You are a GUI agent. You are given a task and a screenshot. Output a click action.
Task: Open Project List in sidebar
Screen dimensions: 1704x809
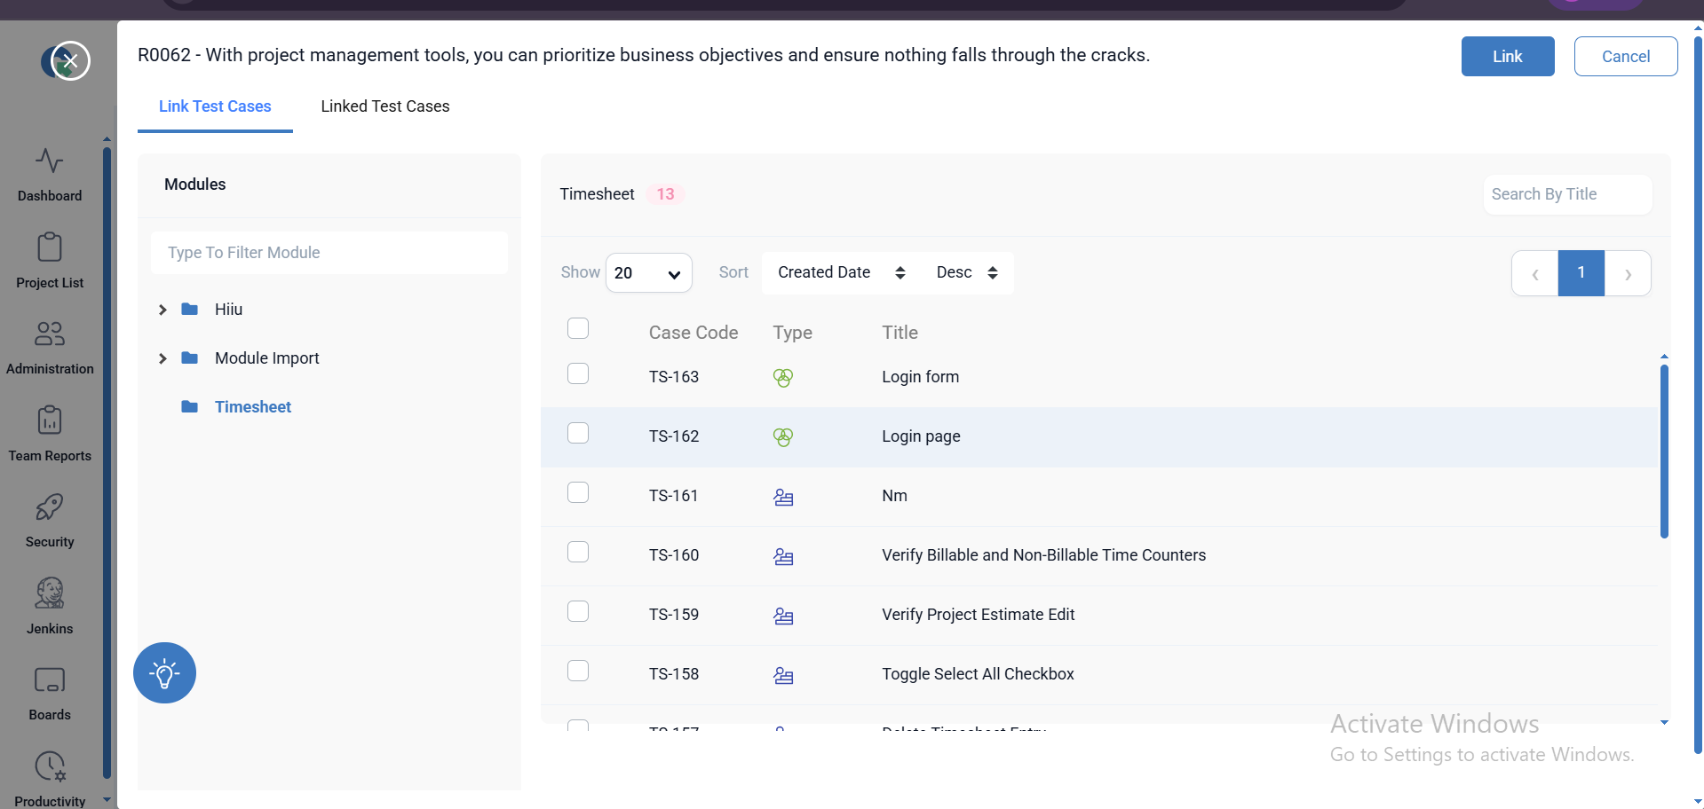click(x=50, y=247)
